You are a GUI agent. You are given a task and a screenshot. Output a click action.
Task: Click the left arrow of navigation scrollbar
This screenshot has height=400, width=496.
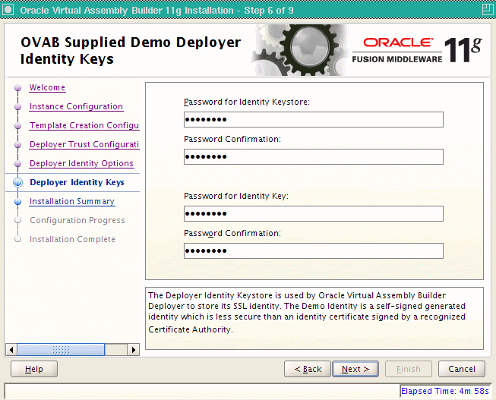click(x=11, y=350)
